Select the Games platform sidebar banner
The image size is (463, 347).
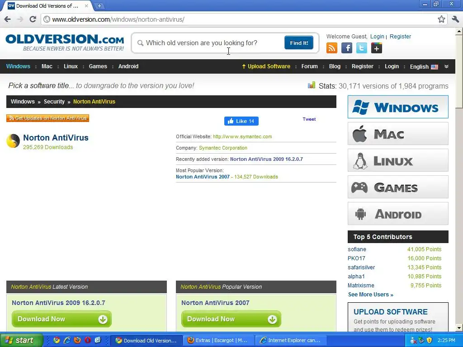pos(398,187)
